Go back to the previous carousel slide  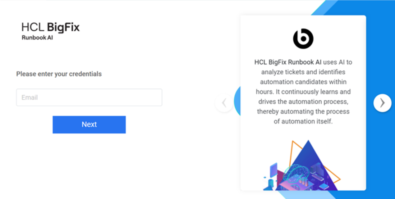click(x=224, y=103)
